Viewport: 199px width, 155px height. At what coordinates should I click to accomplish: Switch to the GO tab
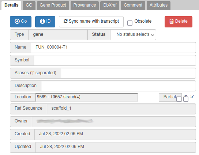point(29,5)
